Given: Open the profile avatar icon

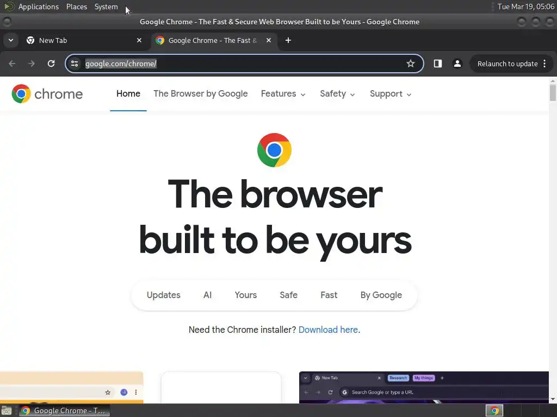Looking at the screenshot, I should 457,64.
